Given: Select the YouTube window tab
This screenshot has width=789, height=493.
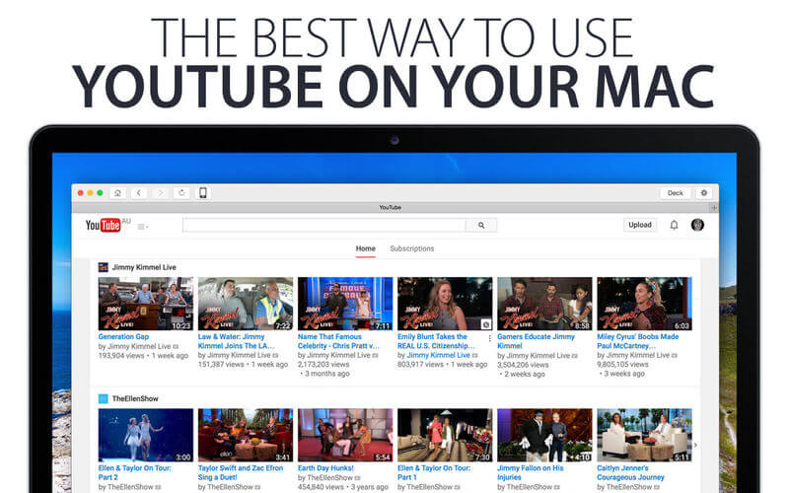Looking at the screenshot, I should tap(391, 207).
